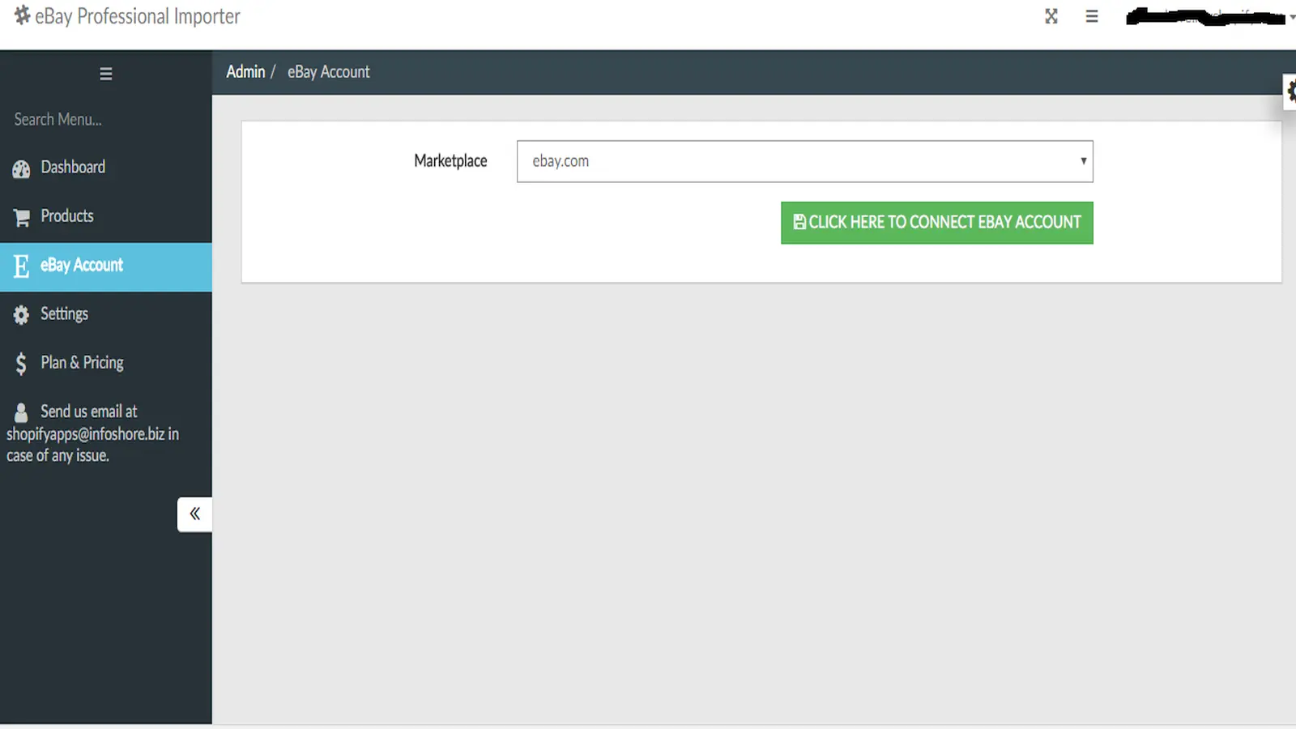Image resolution: width=1296 pixels, height=729 pixels.
Task: Click the Marketplace field label
Action: point(450,161)
